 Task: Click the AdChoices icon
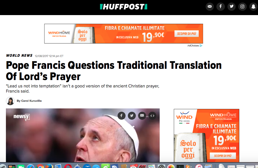click(201, 46)
